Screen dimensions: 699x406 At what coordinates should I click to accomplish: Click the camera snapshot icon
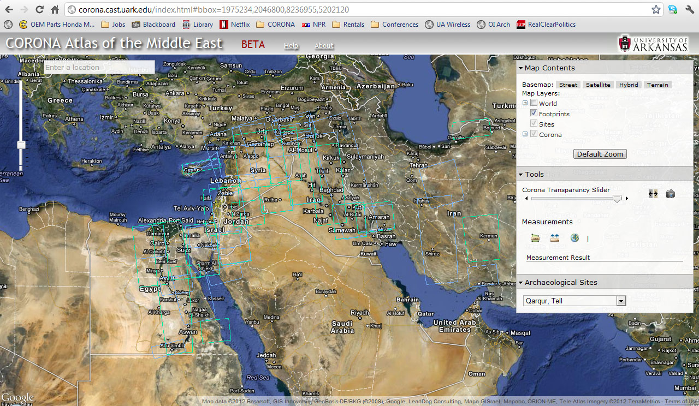[671, 194]
